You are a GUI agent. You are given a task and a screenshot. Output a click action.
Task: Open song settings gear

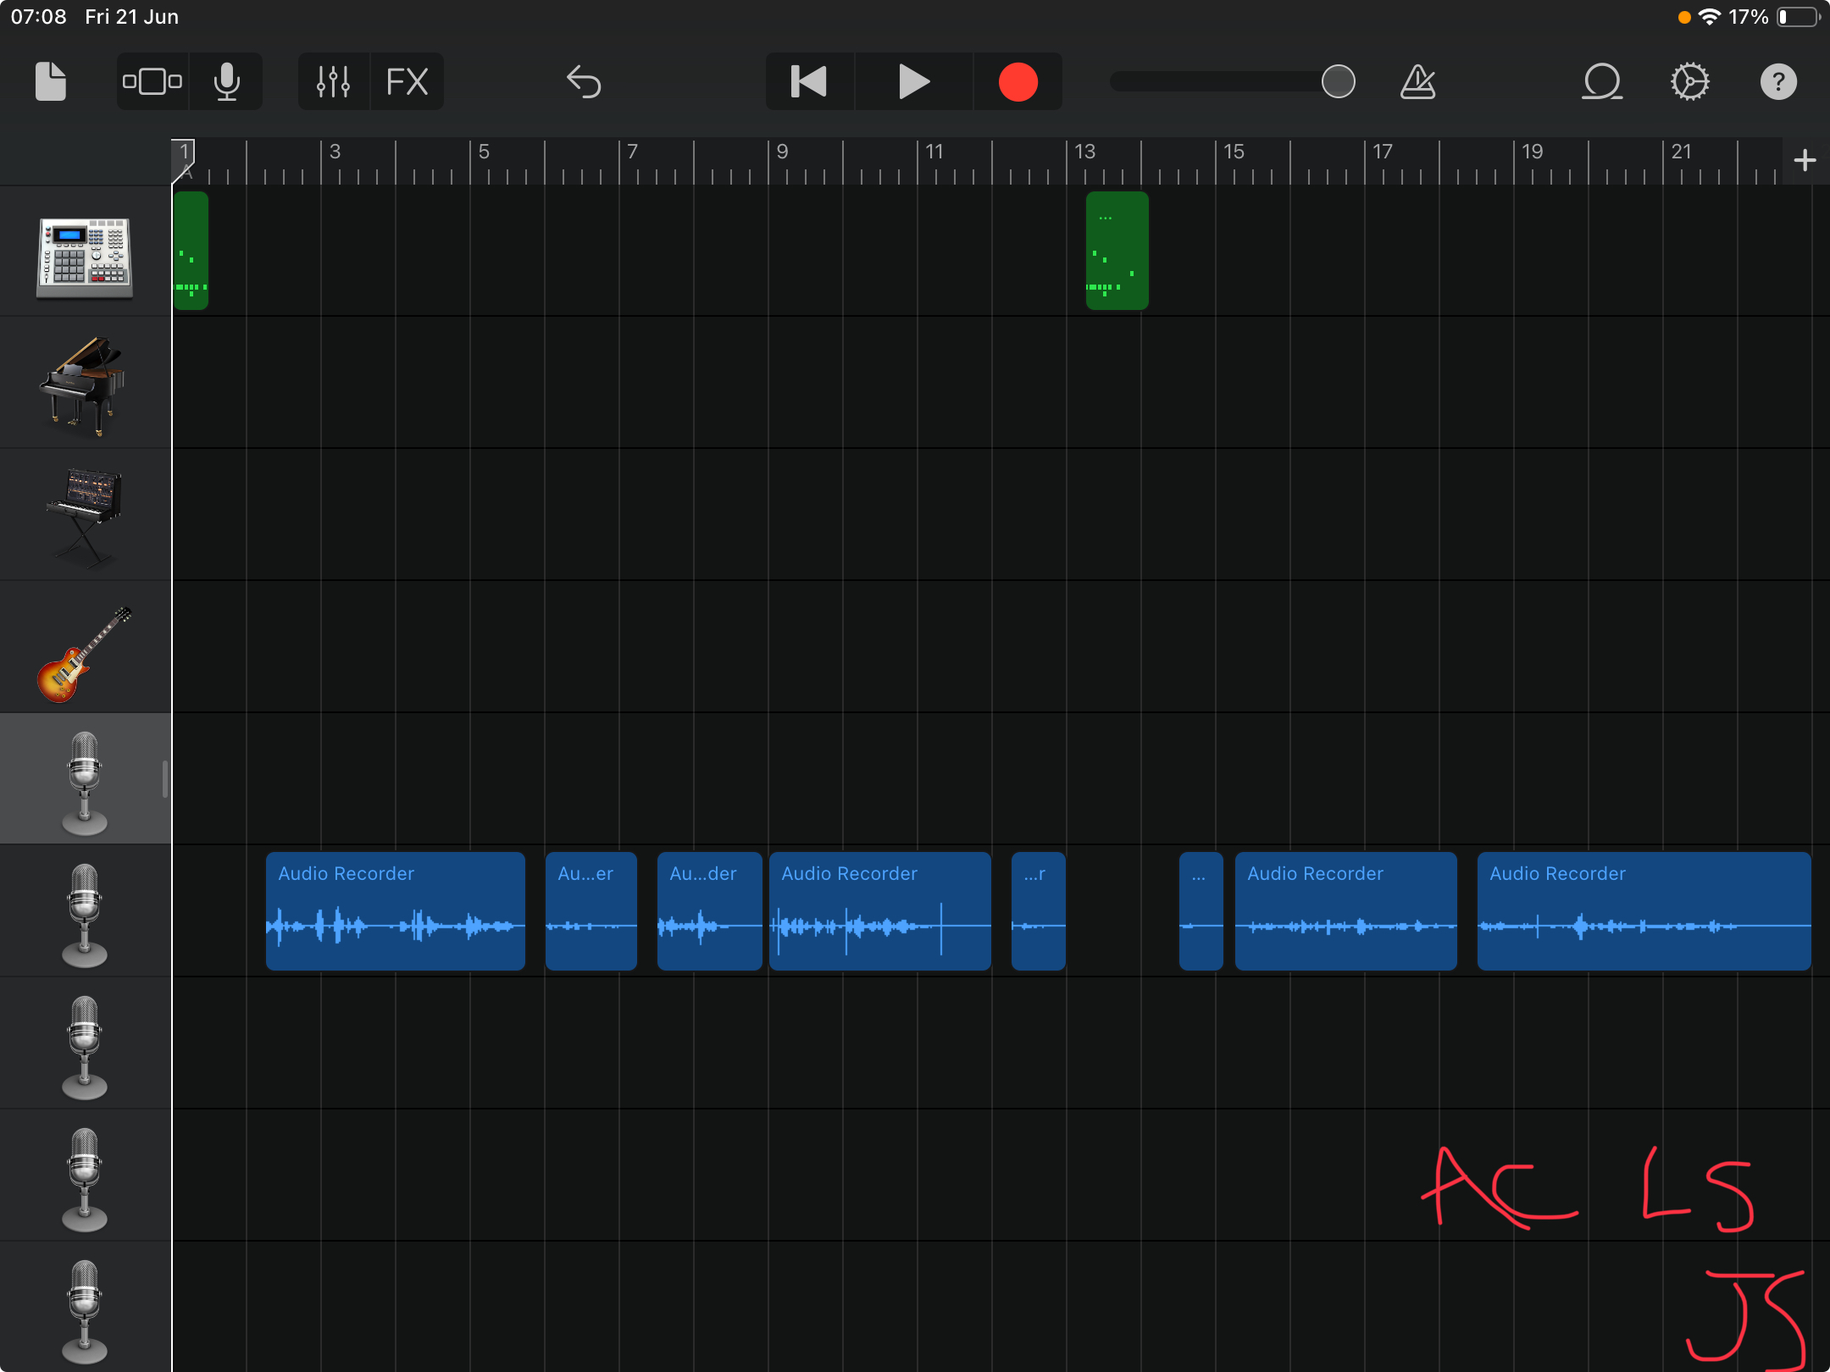click(x=1690, y=81)
